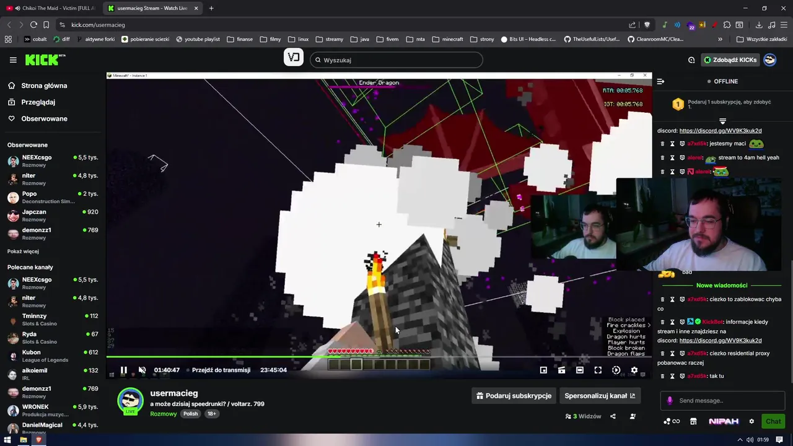Open followed channel Japczan
The width and height of the screenshot is (793, 446).
point(53,215)
